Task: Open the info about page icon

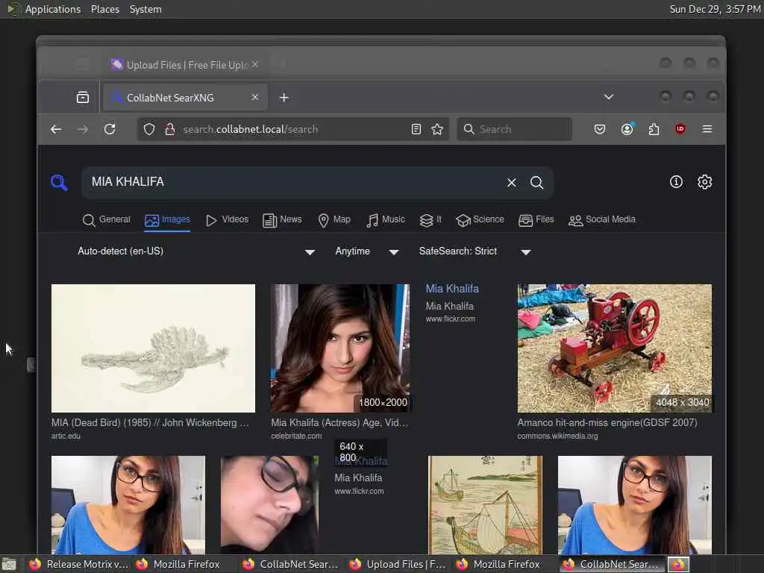Action: pos(676,182)
